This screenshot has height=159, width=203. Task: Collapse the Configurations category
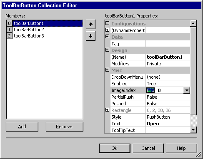[x=107, y=23]
